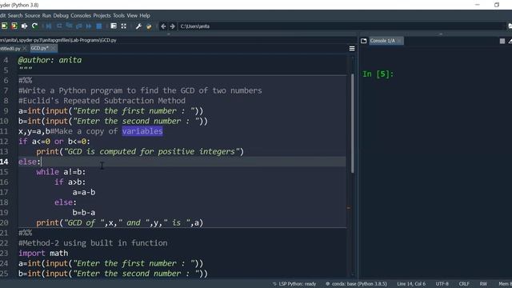This screenshot has height=288, width=512.
Task: Click CRLF line endings status
Action: (x=464, y=284)
